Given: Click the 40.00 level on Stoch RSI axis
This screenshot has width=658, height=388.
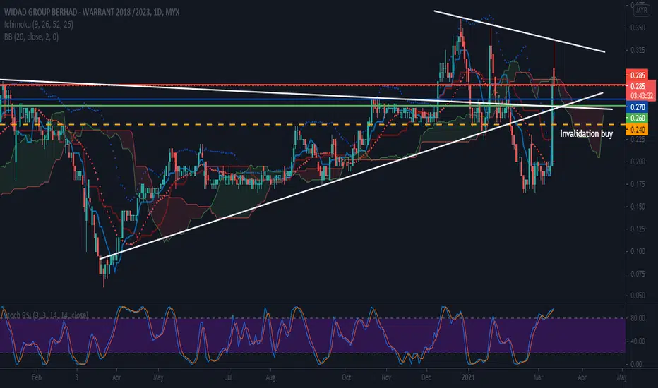Looking at the screenshot, I should (638, 341).
